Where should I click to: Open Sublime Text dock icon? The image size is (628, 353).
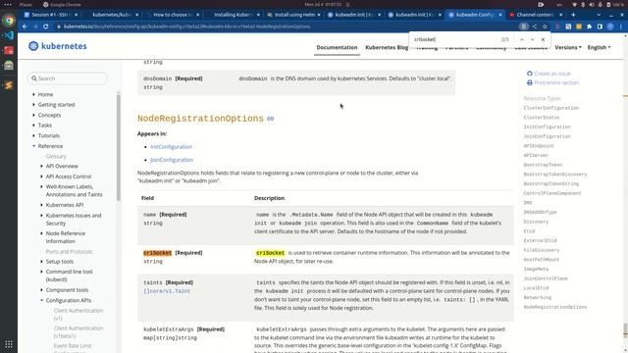(9, 85)
